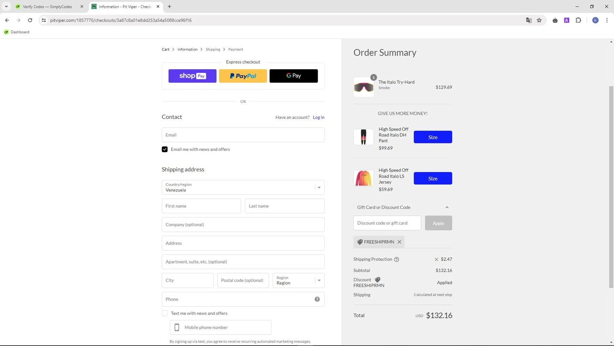Viewport: 614px width, 346px height.
Task: Open a new browser tab
Action: point(169,7)
